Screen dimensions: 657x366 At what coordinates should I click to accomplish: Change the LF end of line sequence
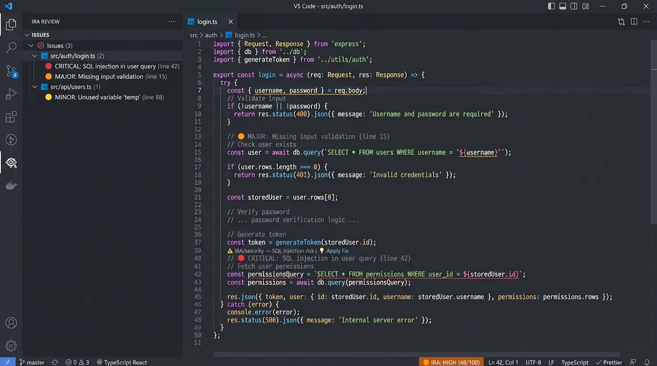click(551, 362)
